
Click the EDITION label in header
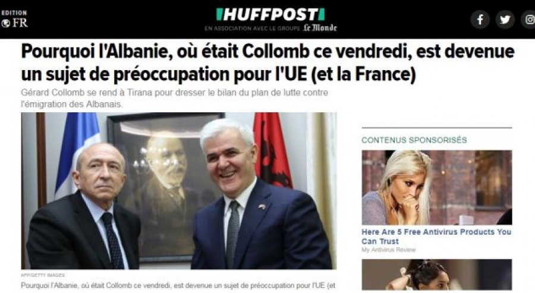coord(14,13)
